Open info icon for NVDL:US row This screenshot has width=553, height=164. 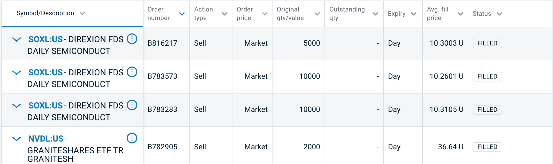click(x=132, y=138)
